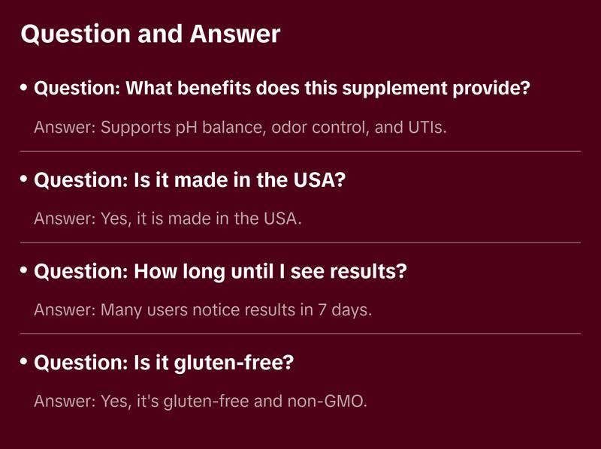The height and width of the screenshot is (449, 601).
Task: Expand the "Is it gluten-free?" question
Action: [x=164, y=363]
